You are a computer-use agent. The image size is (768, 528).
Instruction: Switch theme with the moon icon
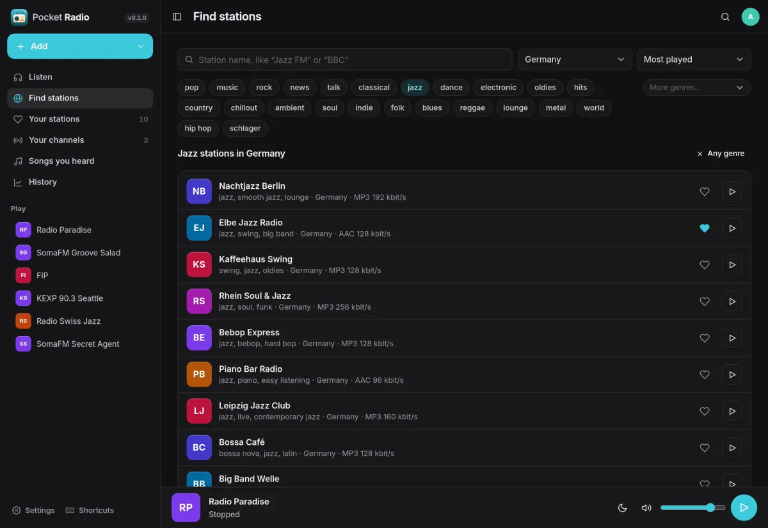click(x=622, y=508)
